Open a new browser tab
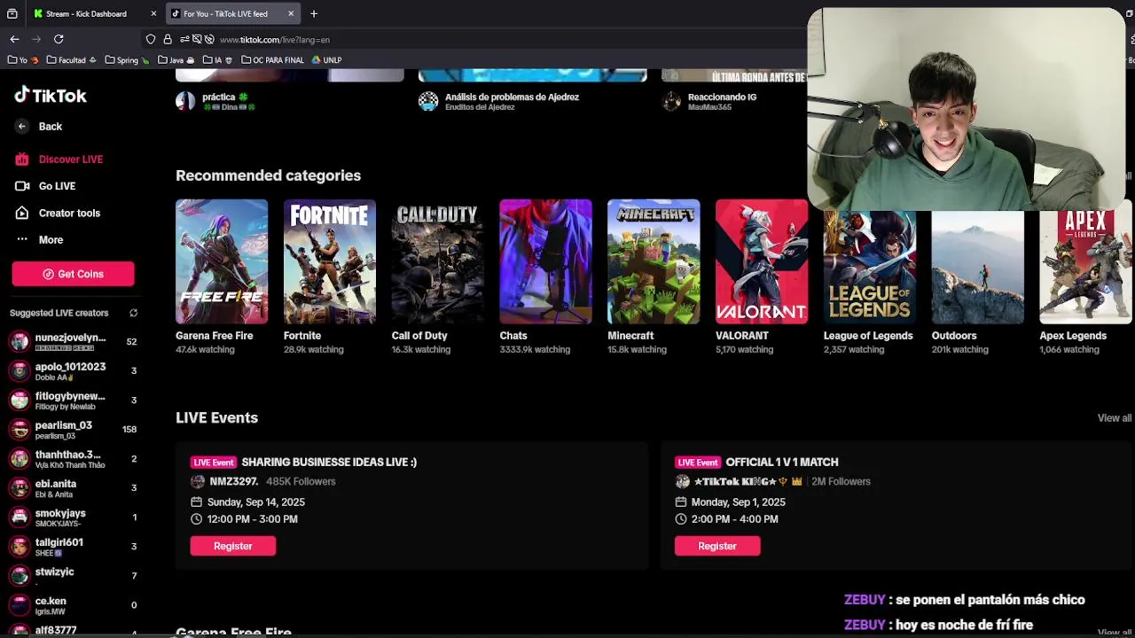The height and width of the screenshot is (638, 1135). 314,13
